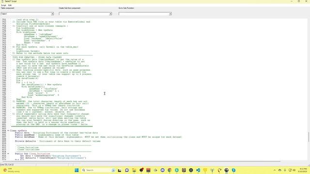Open the Bing icon in the search box
The image size is (310, 174).
pyautogui.click(x=113, y=170)
